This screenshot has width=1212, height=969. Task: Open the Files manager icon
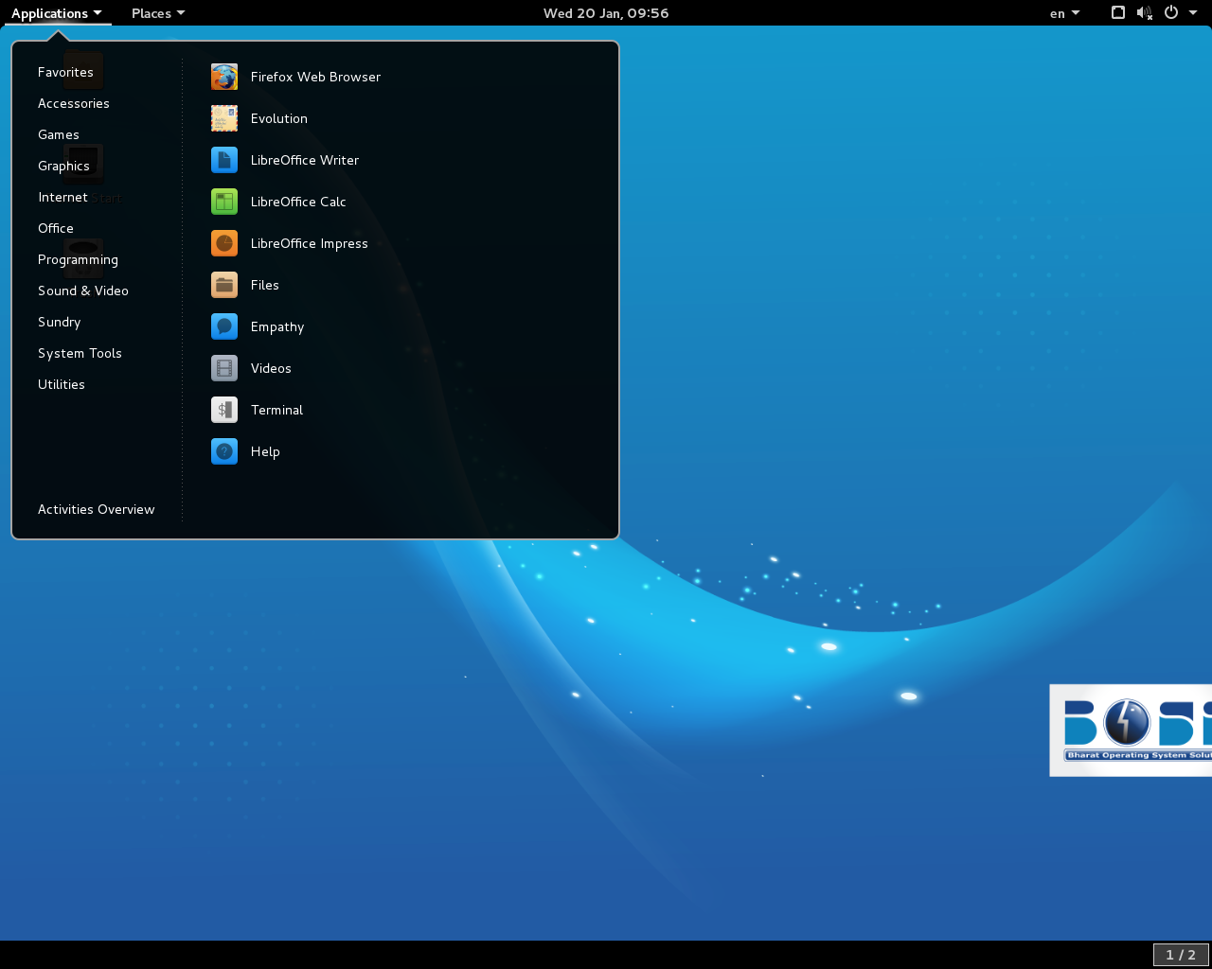click(x=224, y=285)
